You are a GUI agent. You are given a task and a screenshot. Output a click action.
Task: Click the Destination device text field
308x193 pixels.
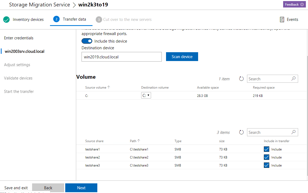[122, 57]
